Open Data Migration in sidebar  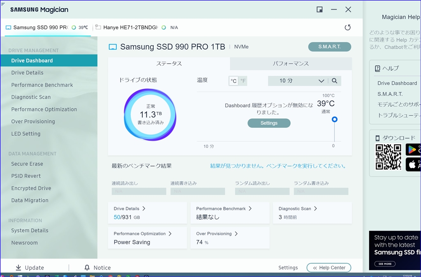pyautogui.click(x=30, y=201)
